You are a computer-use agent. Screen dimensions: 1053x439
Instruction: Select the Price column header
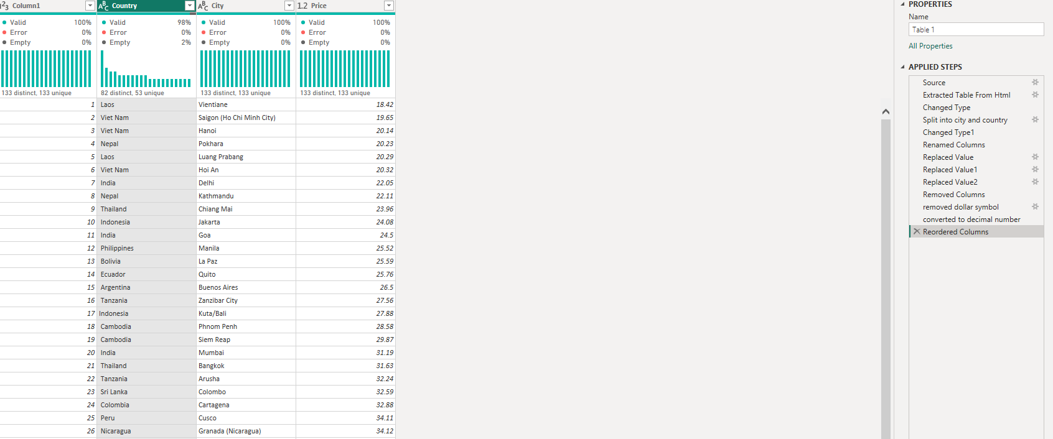(x=345, y=6)
